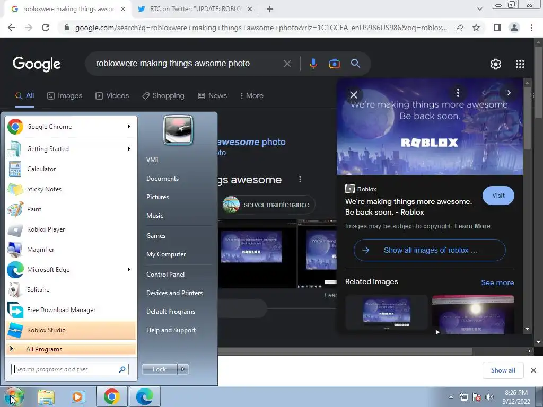Expand Getting Started submenu arrow
543x407 pixels.
[129, 149]
